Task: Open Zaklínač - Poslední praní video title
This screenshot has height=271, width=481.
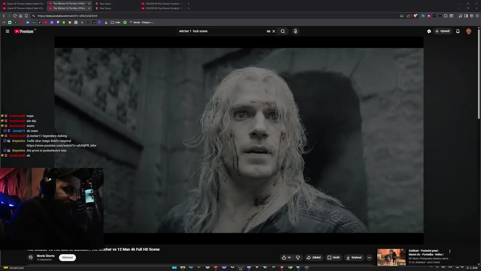Action: 427,253
